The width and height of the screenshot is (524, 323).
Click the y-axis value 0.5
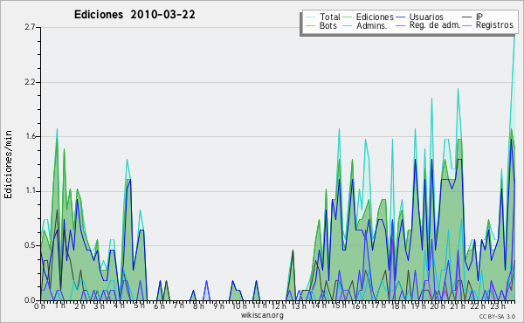pyautogui.click(x=30, y=245)
